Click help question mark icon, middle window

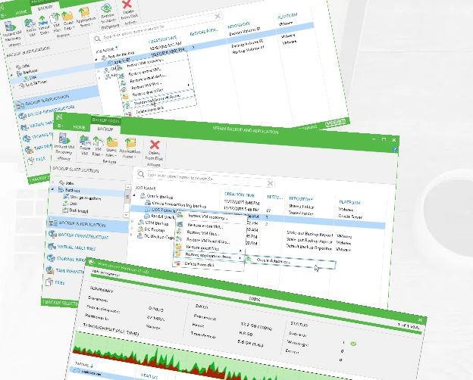(394, 149)
